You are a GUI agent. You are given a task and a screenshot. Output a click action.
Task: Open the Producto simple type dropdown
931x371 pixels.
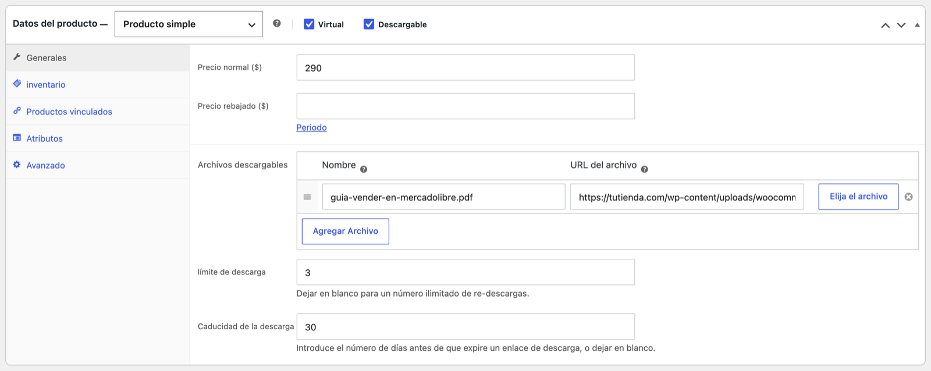pos(189,24)
